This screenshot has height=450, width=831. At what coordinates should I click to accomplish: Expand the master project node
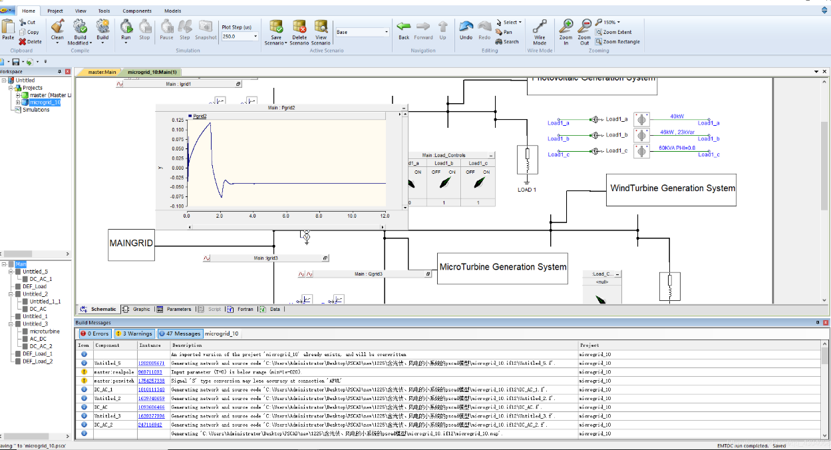pyautogui.click(x=18, y=95)
